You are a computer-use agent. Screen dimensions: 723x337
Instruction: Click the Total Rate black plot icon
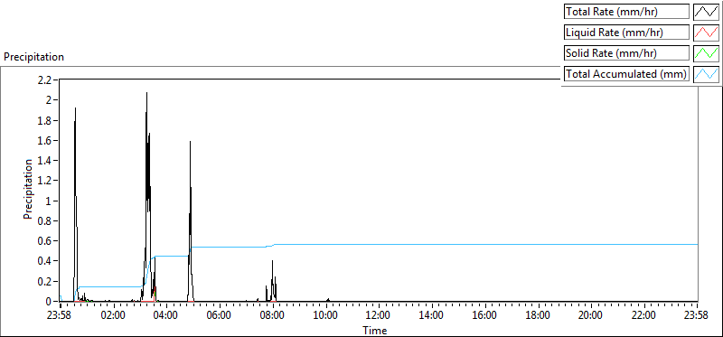pyautogui.click(x=706, y=12)
